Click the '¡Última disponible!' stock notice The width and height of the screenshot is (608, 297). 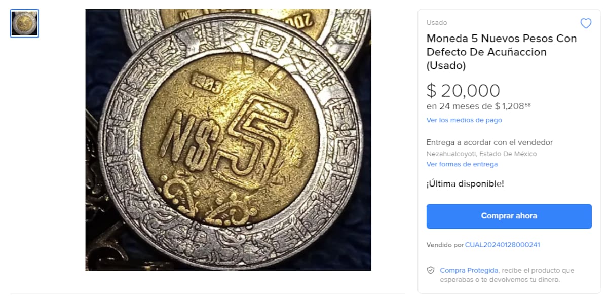[x=465, y=184]
